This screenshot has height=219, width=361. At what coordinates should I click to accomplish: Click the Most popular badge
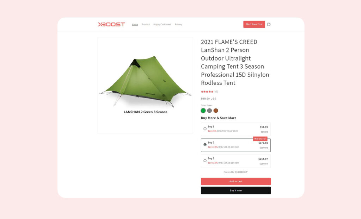tap(260, 139)
